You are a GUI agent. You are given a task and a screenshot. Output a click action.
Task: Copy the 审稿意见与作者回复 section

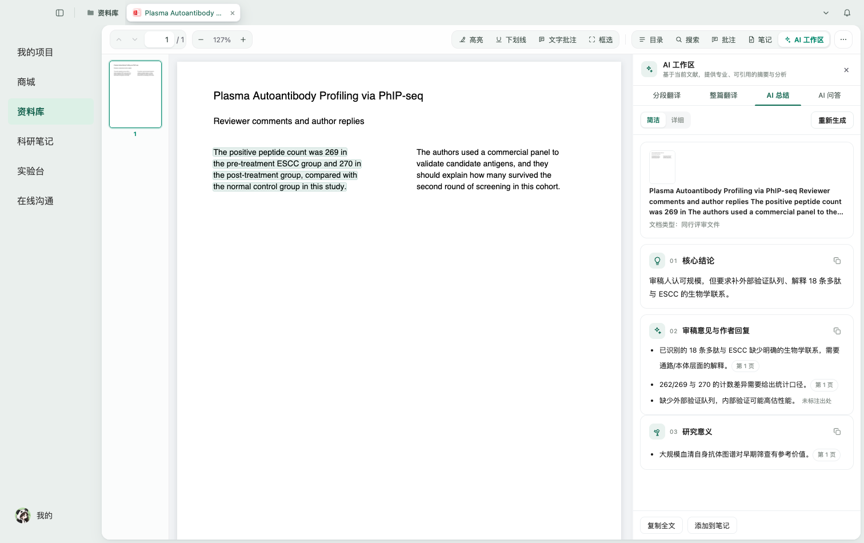[x=837, y=331]
